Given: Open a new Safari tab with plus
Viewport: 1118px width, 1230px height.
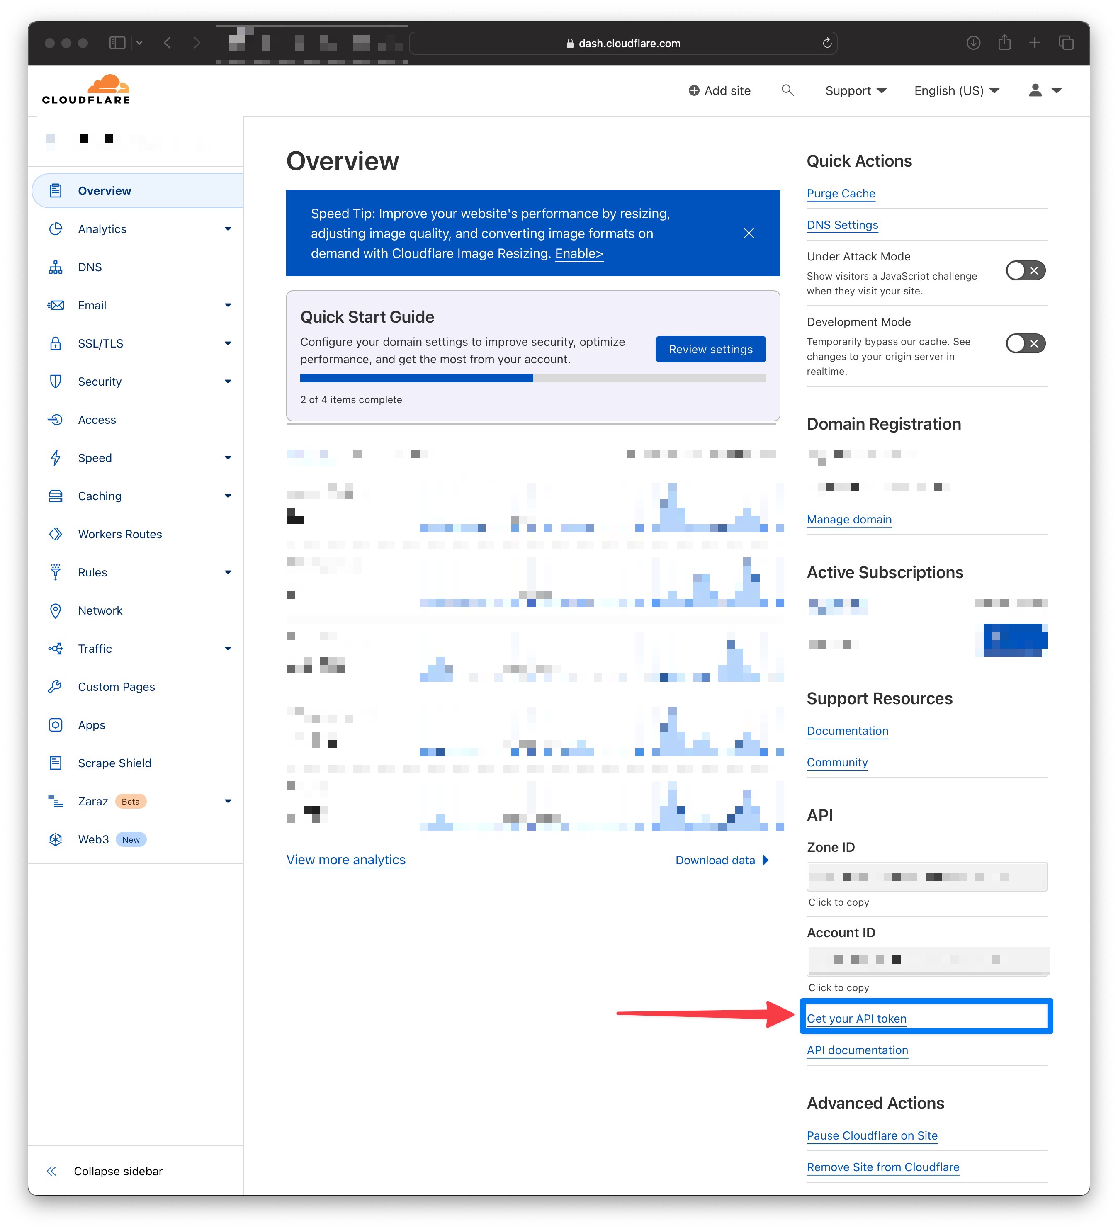Looking at the screenshot, I should 1034,43.
